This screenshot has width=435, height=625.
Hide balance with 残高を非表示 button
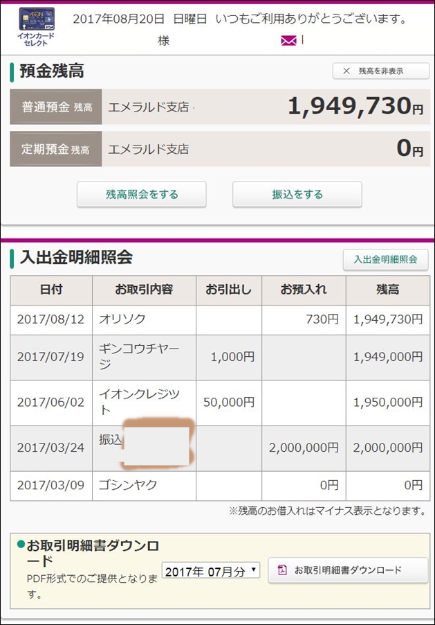381,71
